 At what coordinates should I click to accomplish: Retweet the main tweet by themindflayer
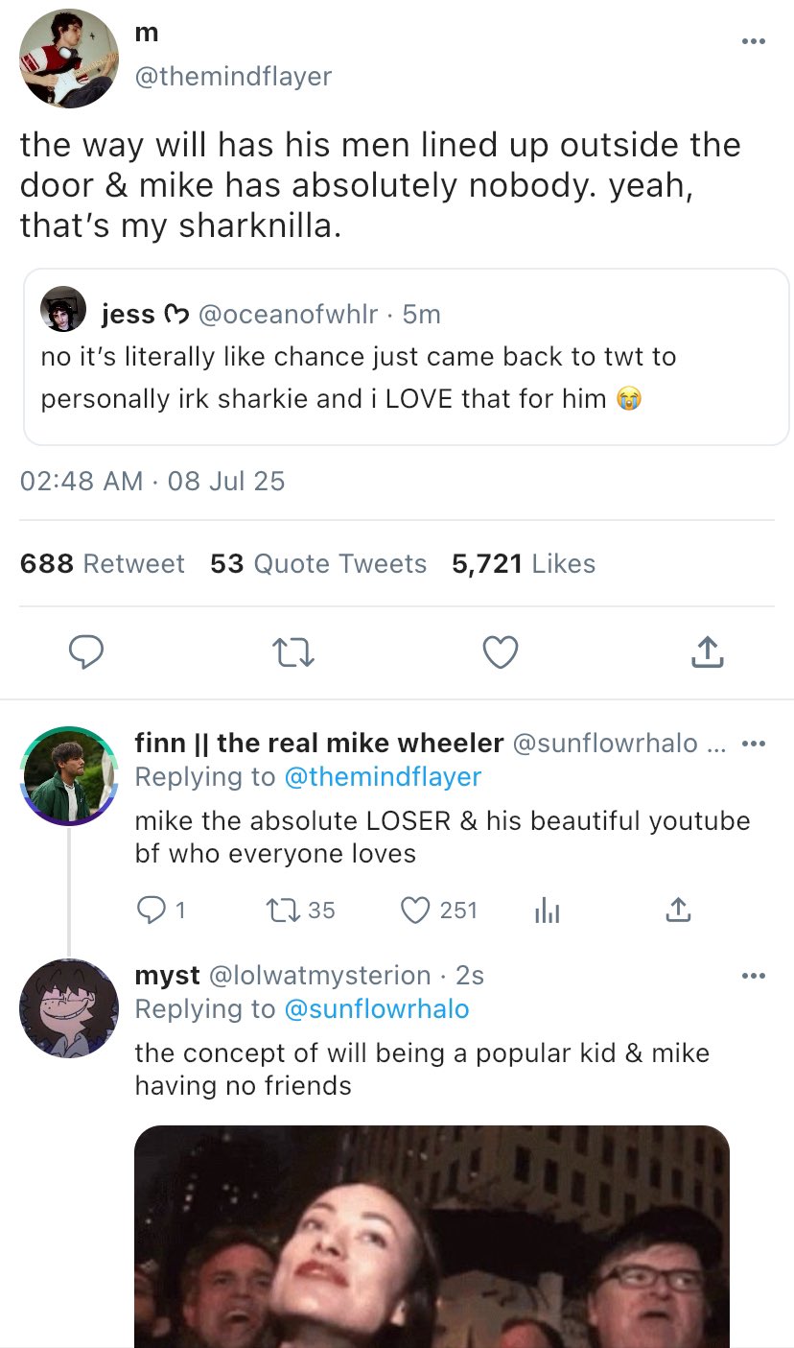[293, 653]
